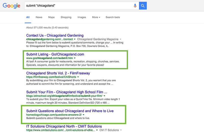Open Search tools options

coord(112,17)
